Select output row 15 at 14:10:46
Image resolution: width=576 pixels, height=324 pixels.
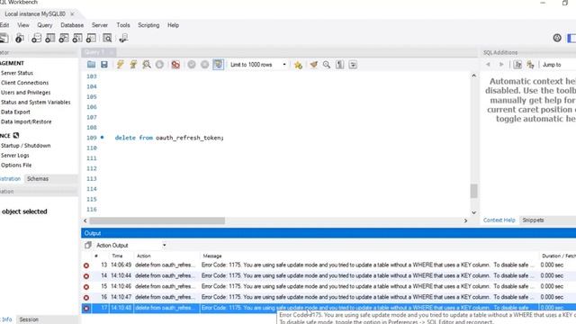(x=328, y=286)
